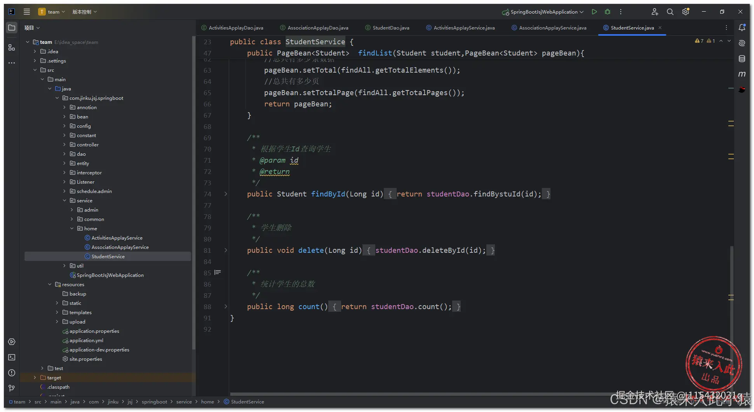Jump to the previous highlighted problem
754x412 pixels.
721,41
